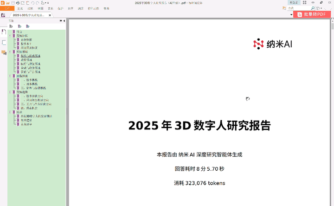Click the orange Foxit logo icon
The width and height of the screenshot is (334, 206).
tap(3, 3)
